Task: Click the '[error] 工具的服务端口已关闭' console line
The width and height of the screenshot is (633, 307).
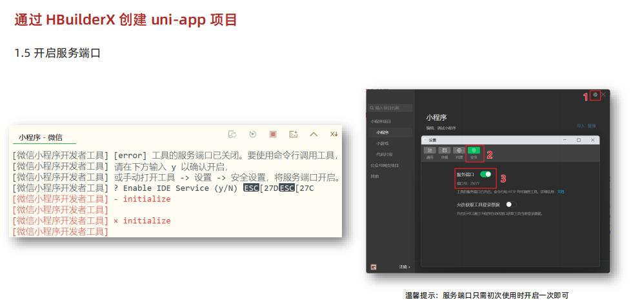Action: point(175,155)
